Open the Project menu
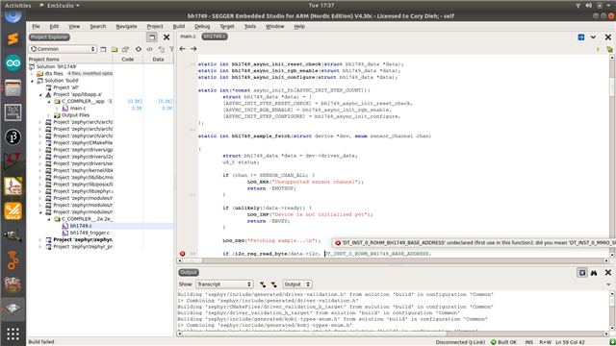Image resolution: width=616 pixels, height=346 pixels. 155,26
